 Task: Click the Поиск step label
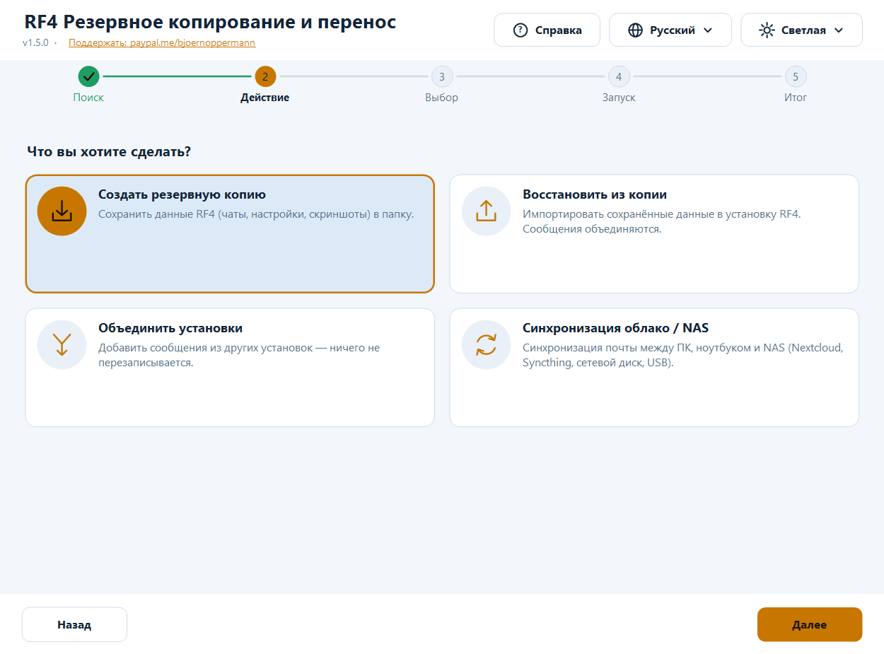pyautogui.click(x=88, y=98)
